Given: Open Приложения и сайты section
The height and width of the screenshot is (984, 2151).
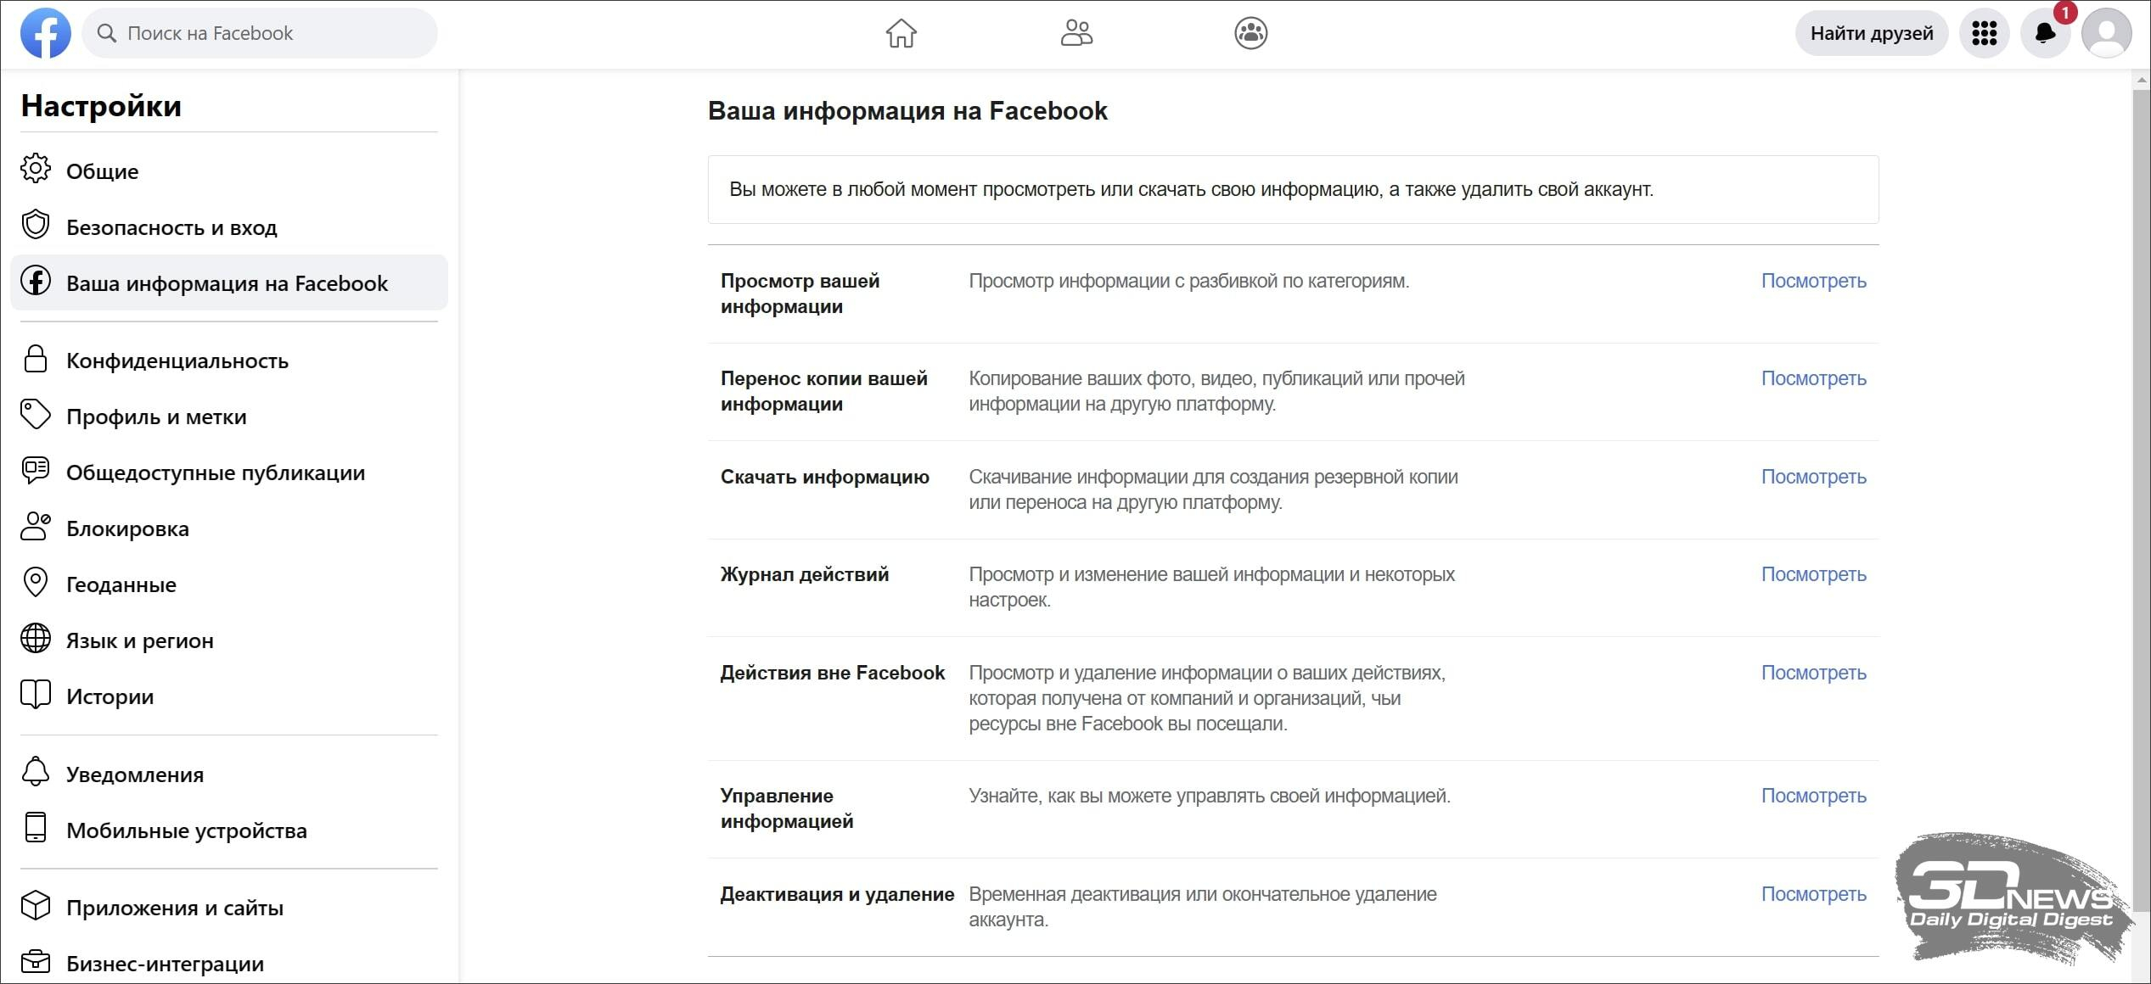Looking at the screenshot, I should tap(175, 908).
